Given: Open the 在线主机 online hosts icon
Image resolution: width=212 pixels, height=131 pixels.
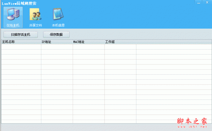Looking at the screenshot, I should (x=13, y=17).
